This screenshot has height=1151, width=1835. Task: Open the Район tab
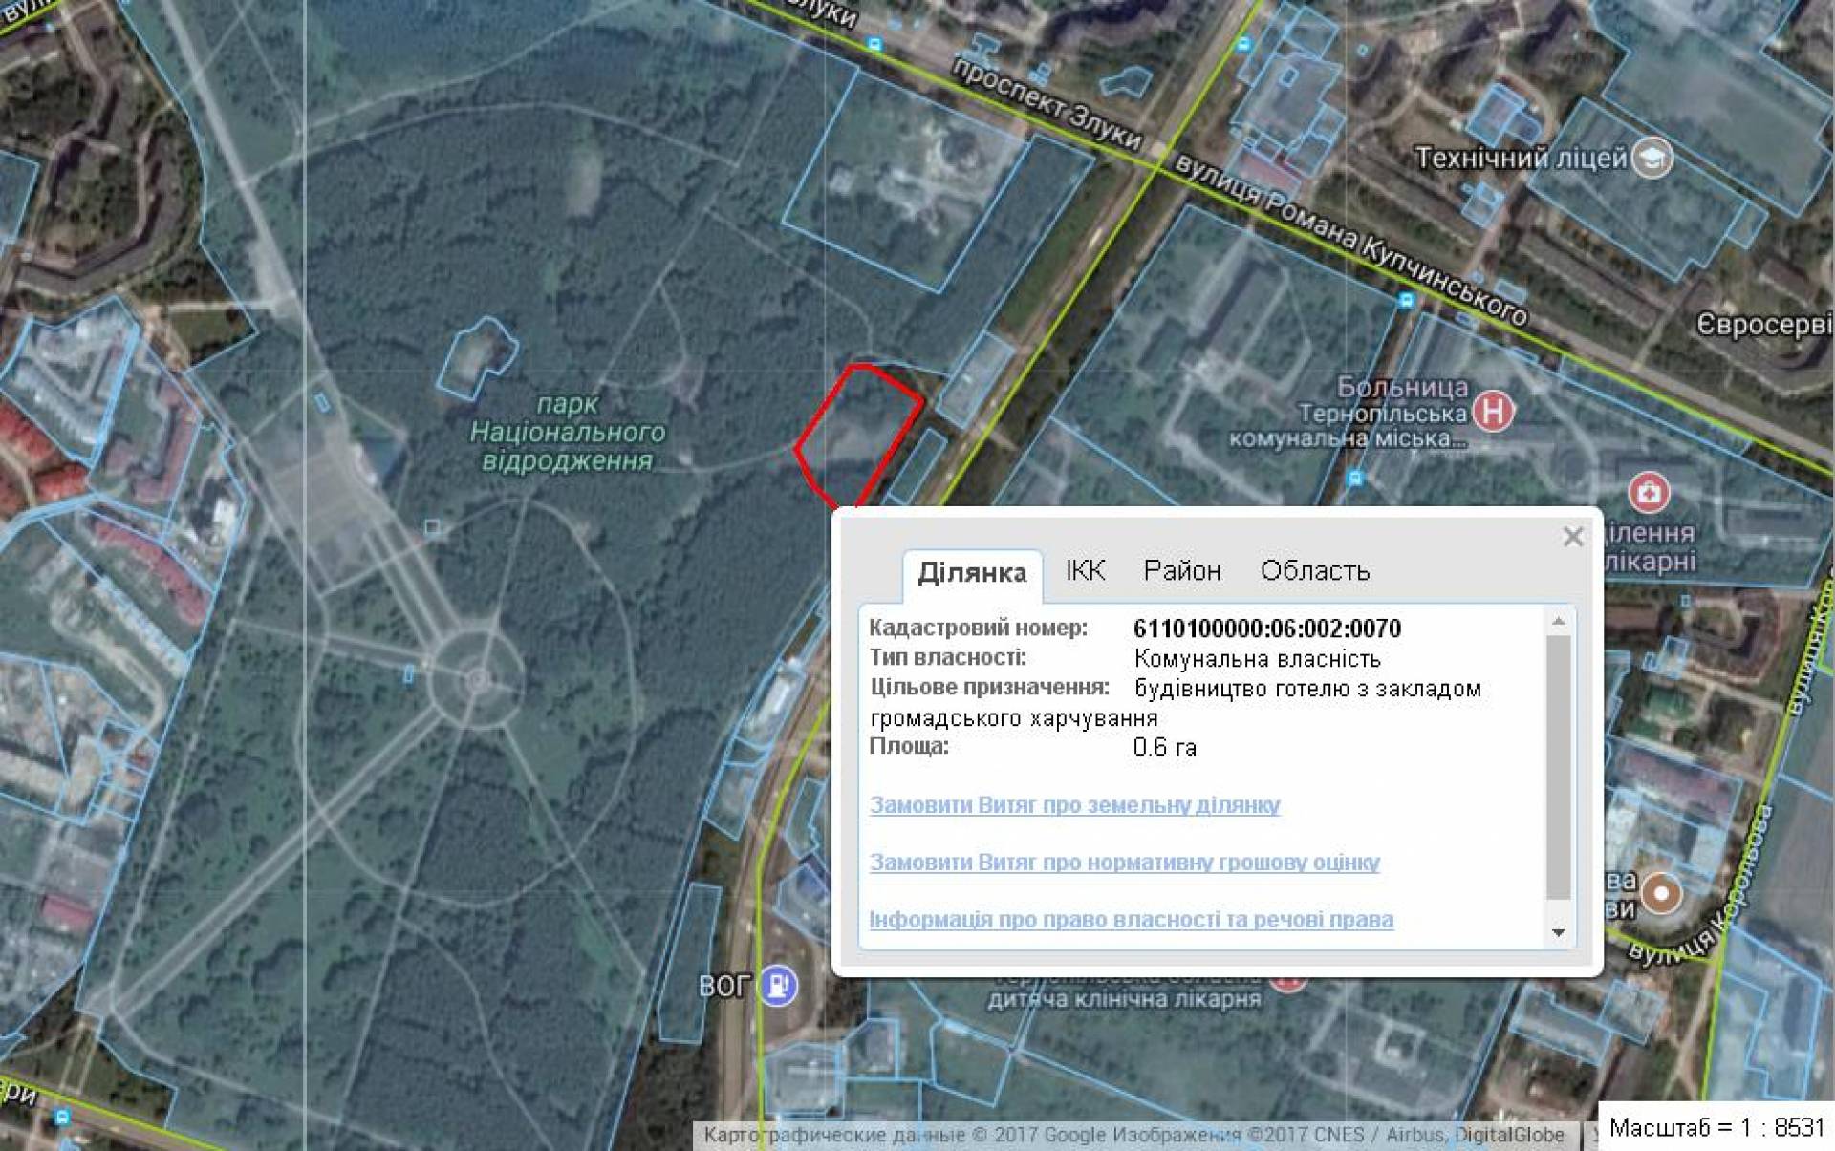(x=1181, y=571)
